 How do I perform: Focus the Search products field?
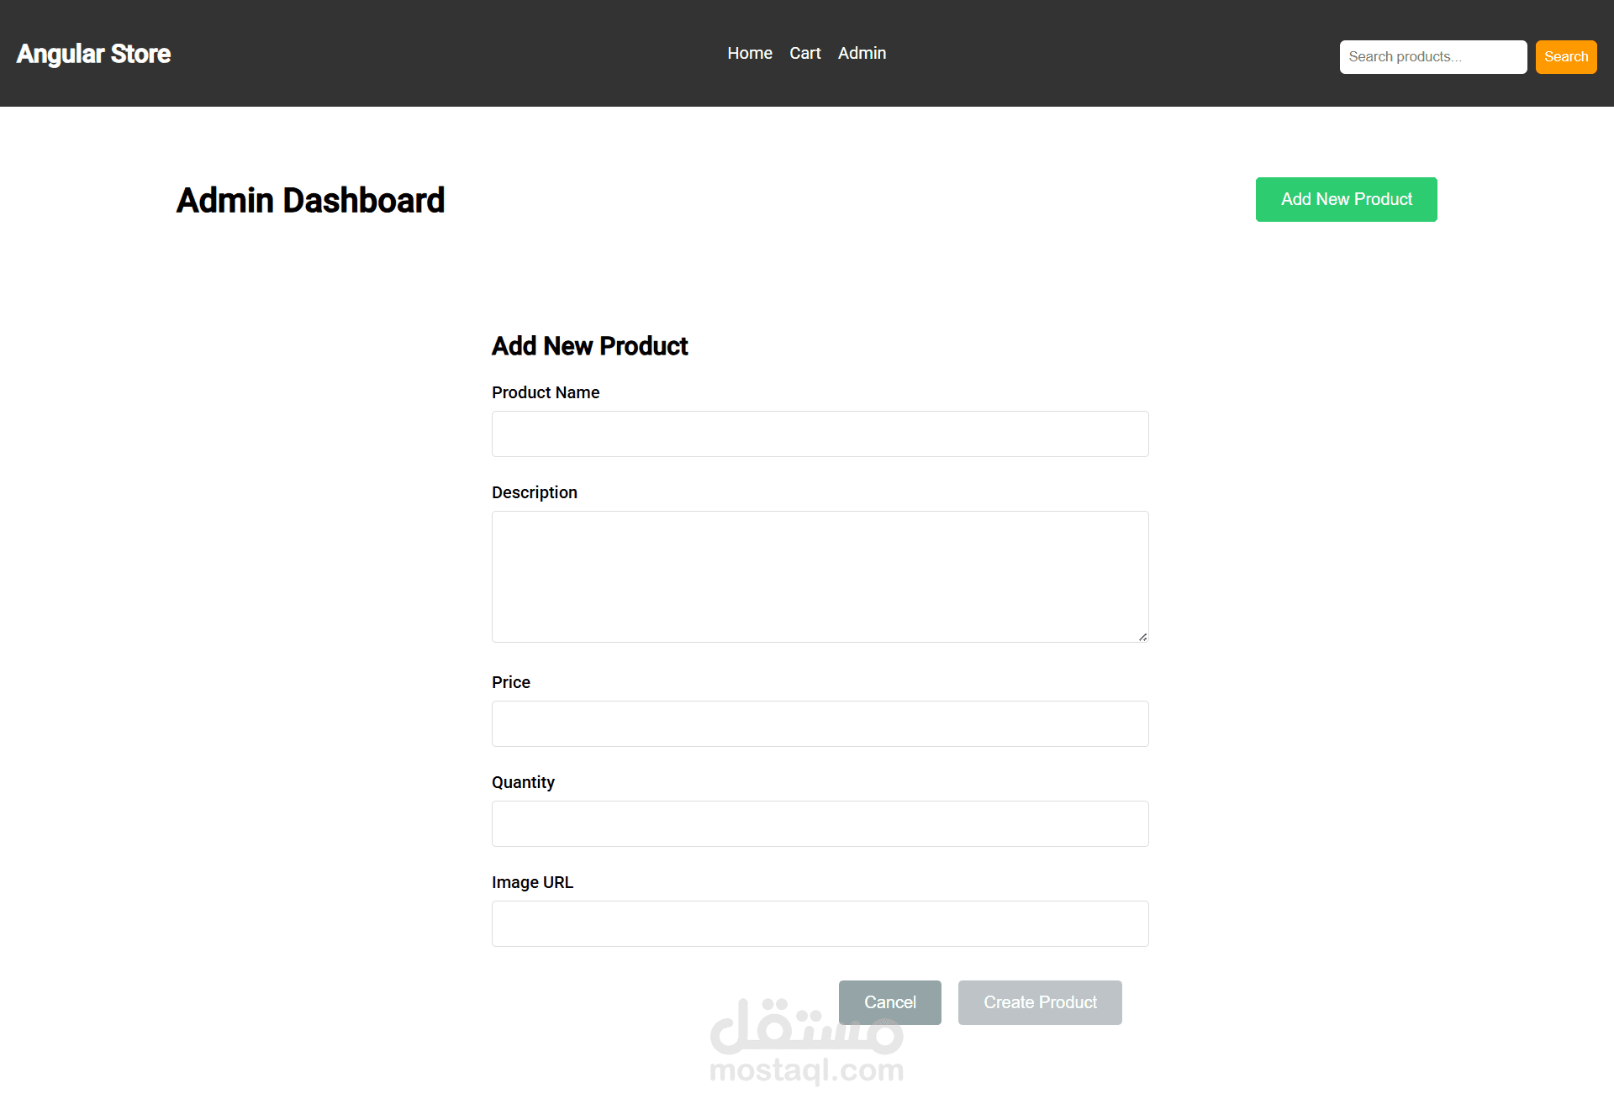tap(1432, 57)
